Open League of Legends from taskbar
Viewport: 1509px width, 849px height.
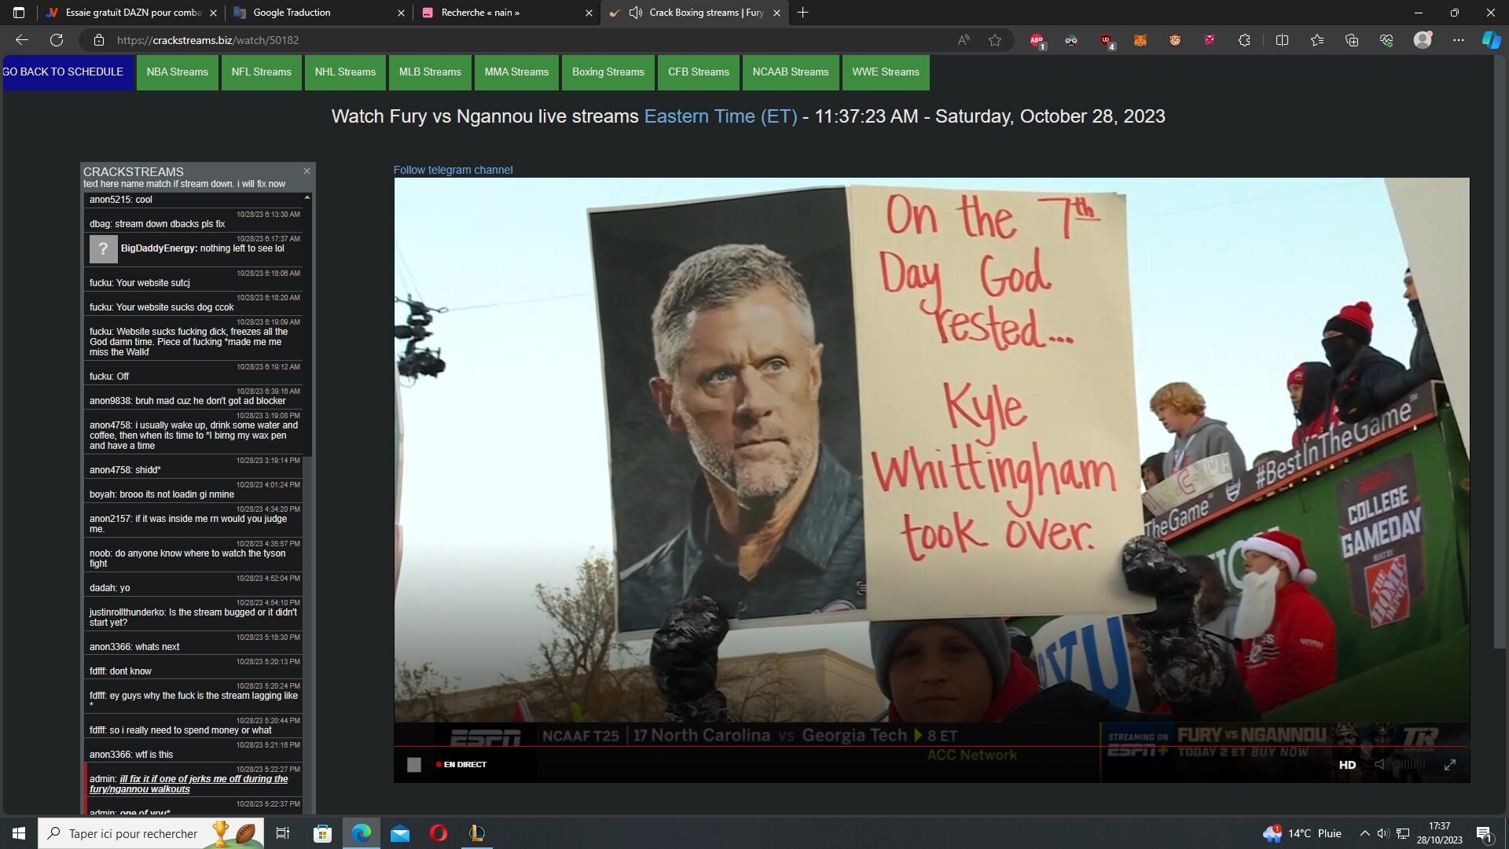(477, 833)
